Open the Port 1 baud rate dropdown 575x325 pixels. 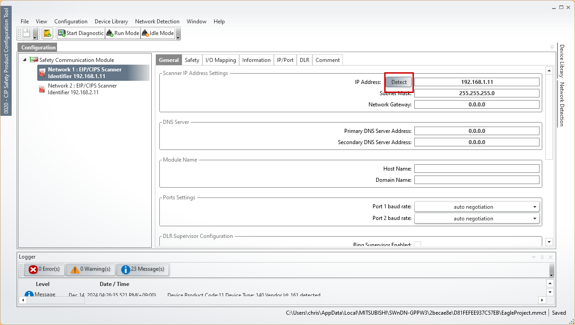click(477, 207)
